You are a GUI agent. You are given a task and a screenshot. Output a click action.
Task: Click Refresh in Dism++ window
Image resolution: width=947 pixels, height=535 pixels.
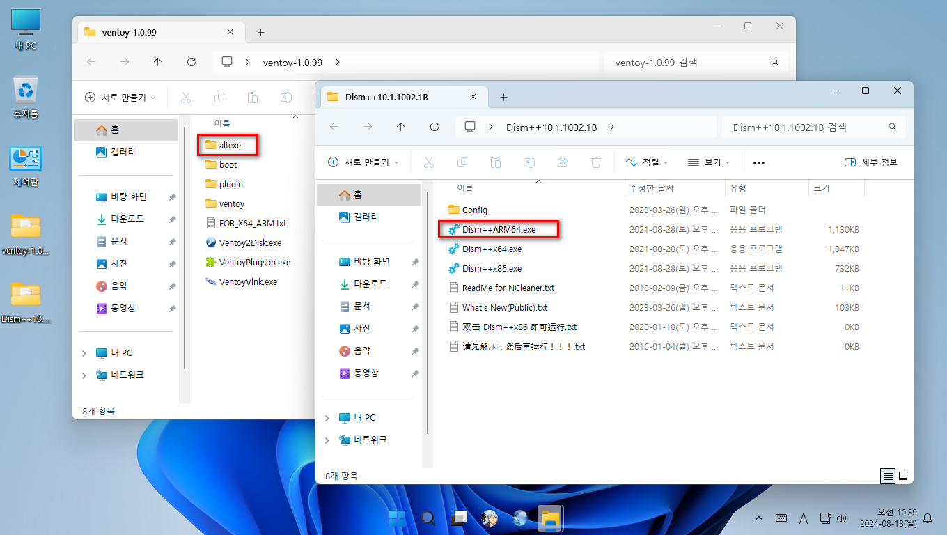pyautogui.click(x=435, y=127)
